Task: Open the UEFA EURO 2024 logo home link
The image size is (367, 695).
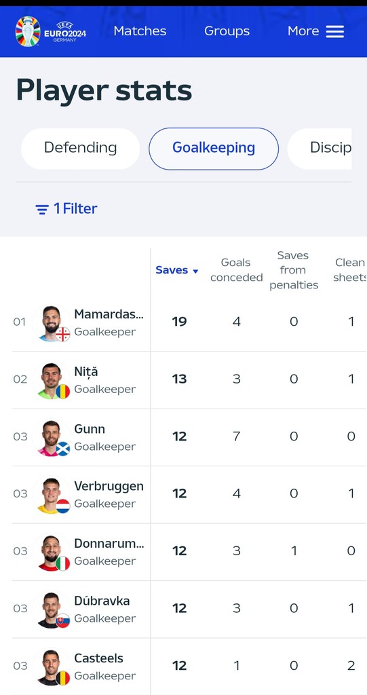Action: point(50,31)
